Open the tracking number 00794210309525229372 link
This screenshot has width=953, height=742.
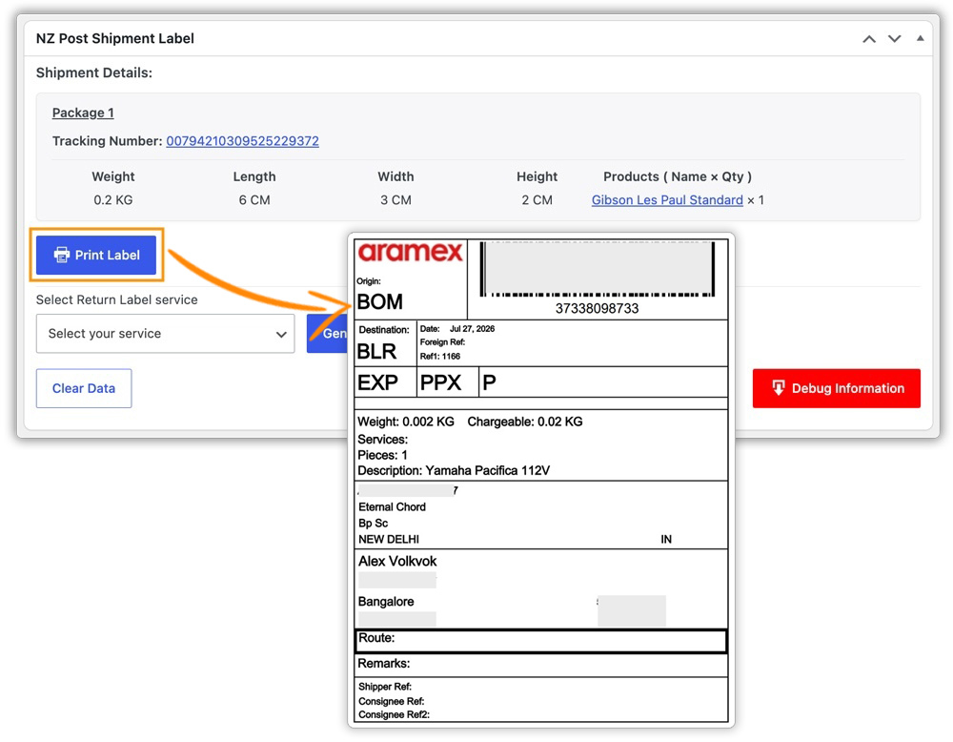coord(242,141)
